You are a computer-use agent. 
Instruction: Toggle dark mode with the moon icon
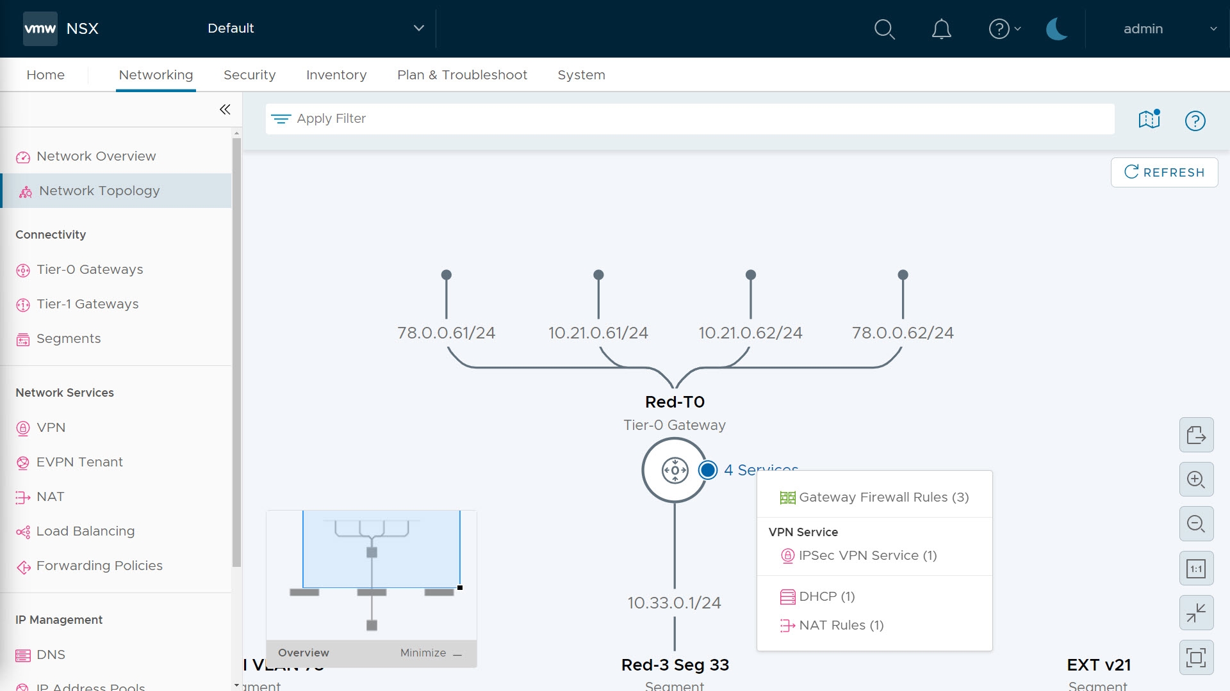click(1056, 29)
